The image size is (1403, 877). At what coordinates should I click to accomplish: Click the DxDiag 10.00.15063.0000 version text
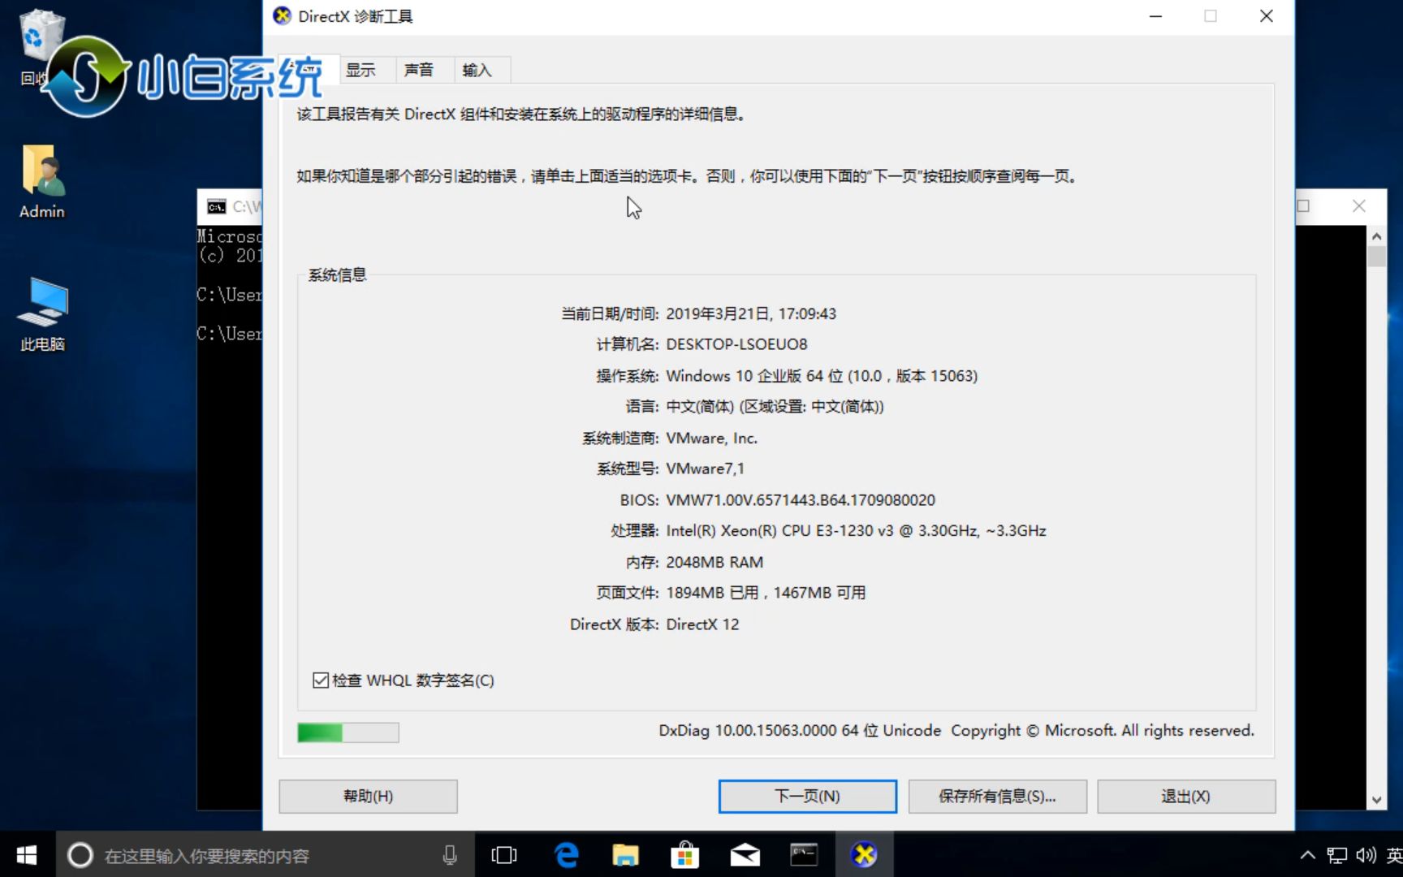click(x=800, y=731)
